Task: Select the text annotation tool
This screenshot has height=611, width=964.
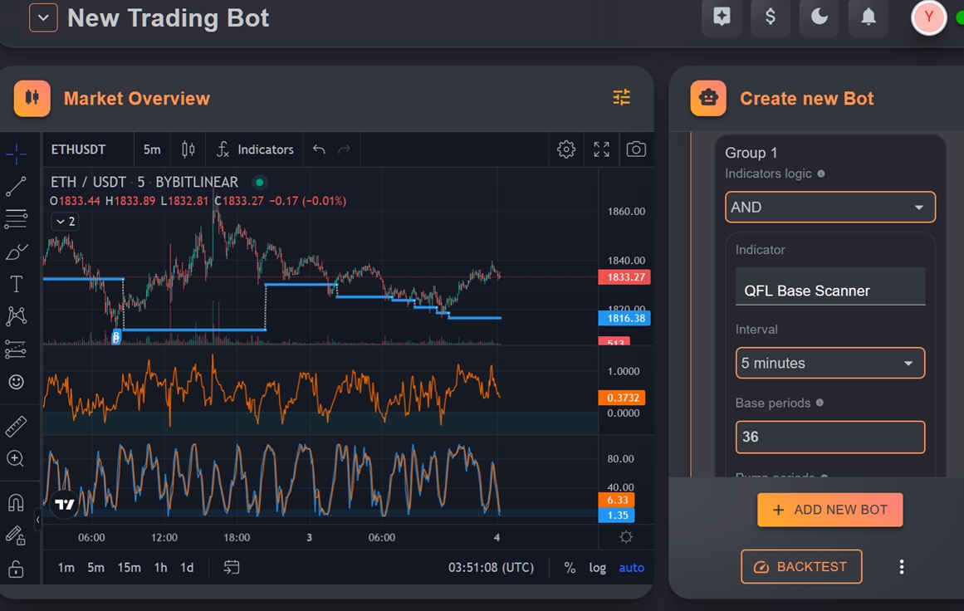Action: tap(16, 283)
